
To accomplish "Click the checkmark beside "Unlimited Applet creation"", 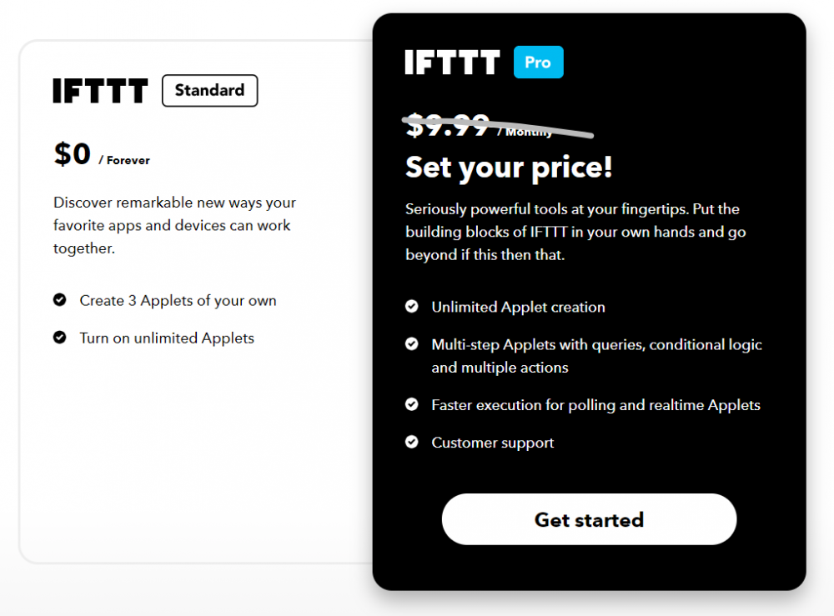I will click(411, 306).
